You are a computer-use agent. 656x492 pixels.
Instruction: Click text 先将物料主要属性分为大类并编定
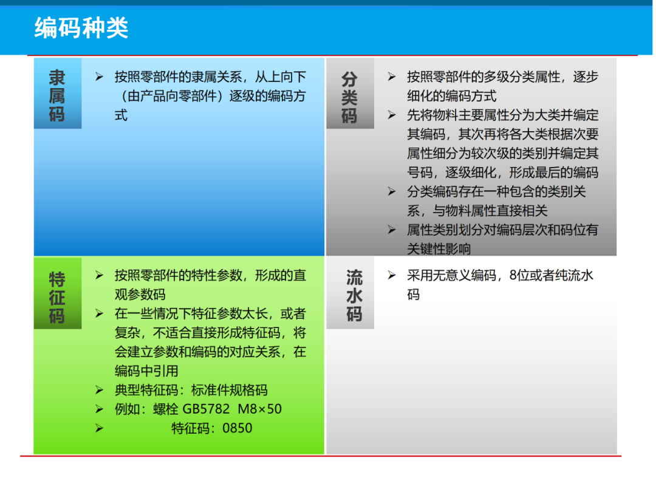pyautogui.click(x=502, y=115)
